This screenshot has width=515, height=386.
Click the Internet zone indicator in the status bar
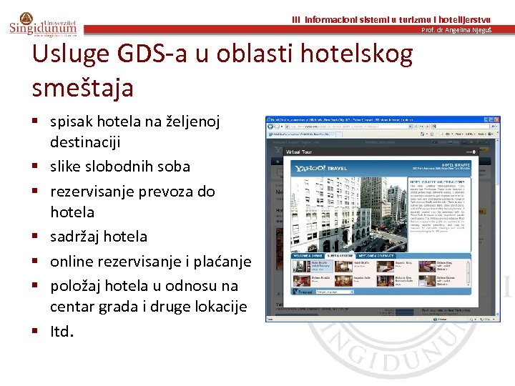pos(440,319)
